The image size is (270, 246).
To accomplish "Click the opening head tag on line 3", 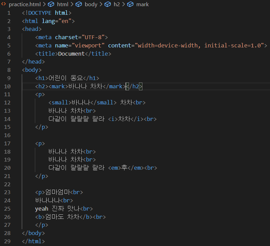I will coord(32,29).
